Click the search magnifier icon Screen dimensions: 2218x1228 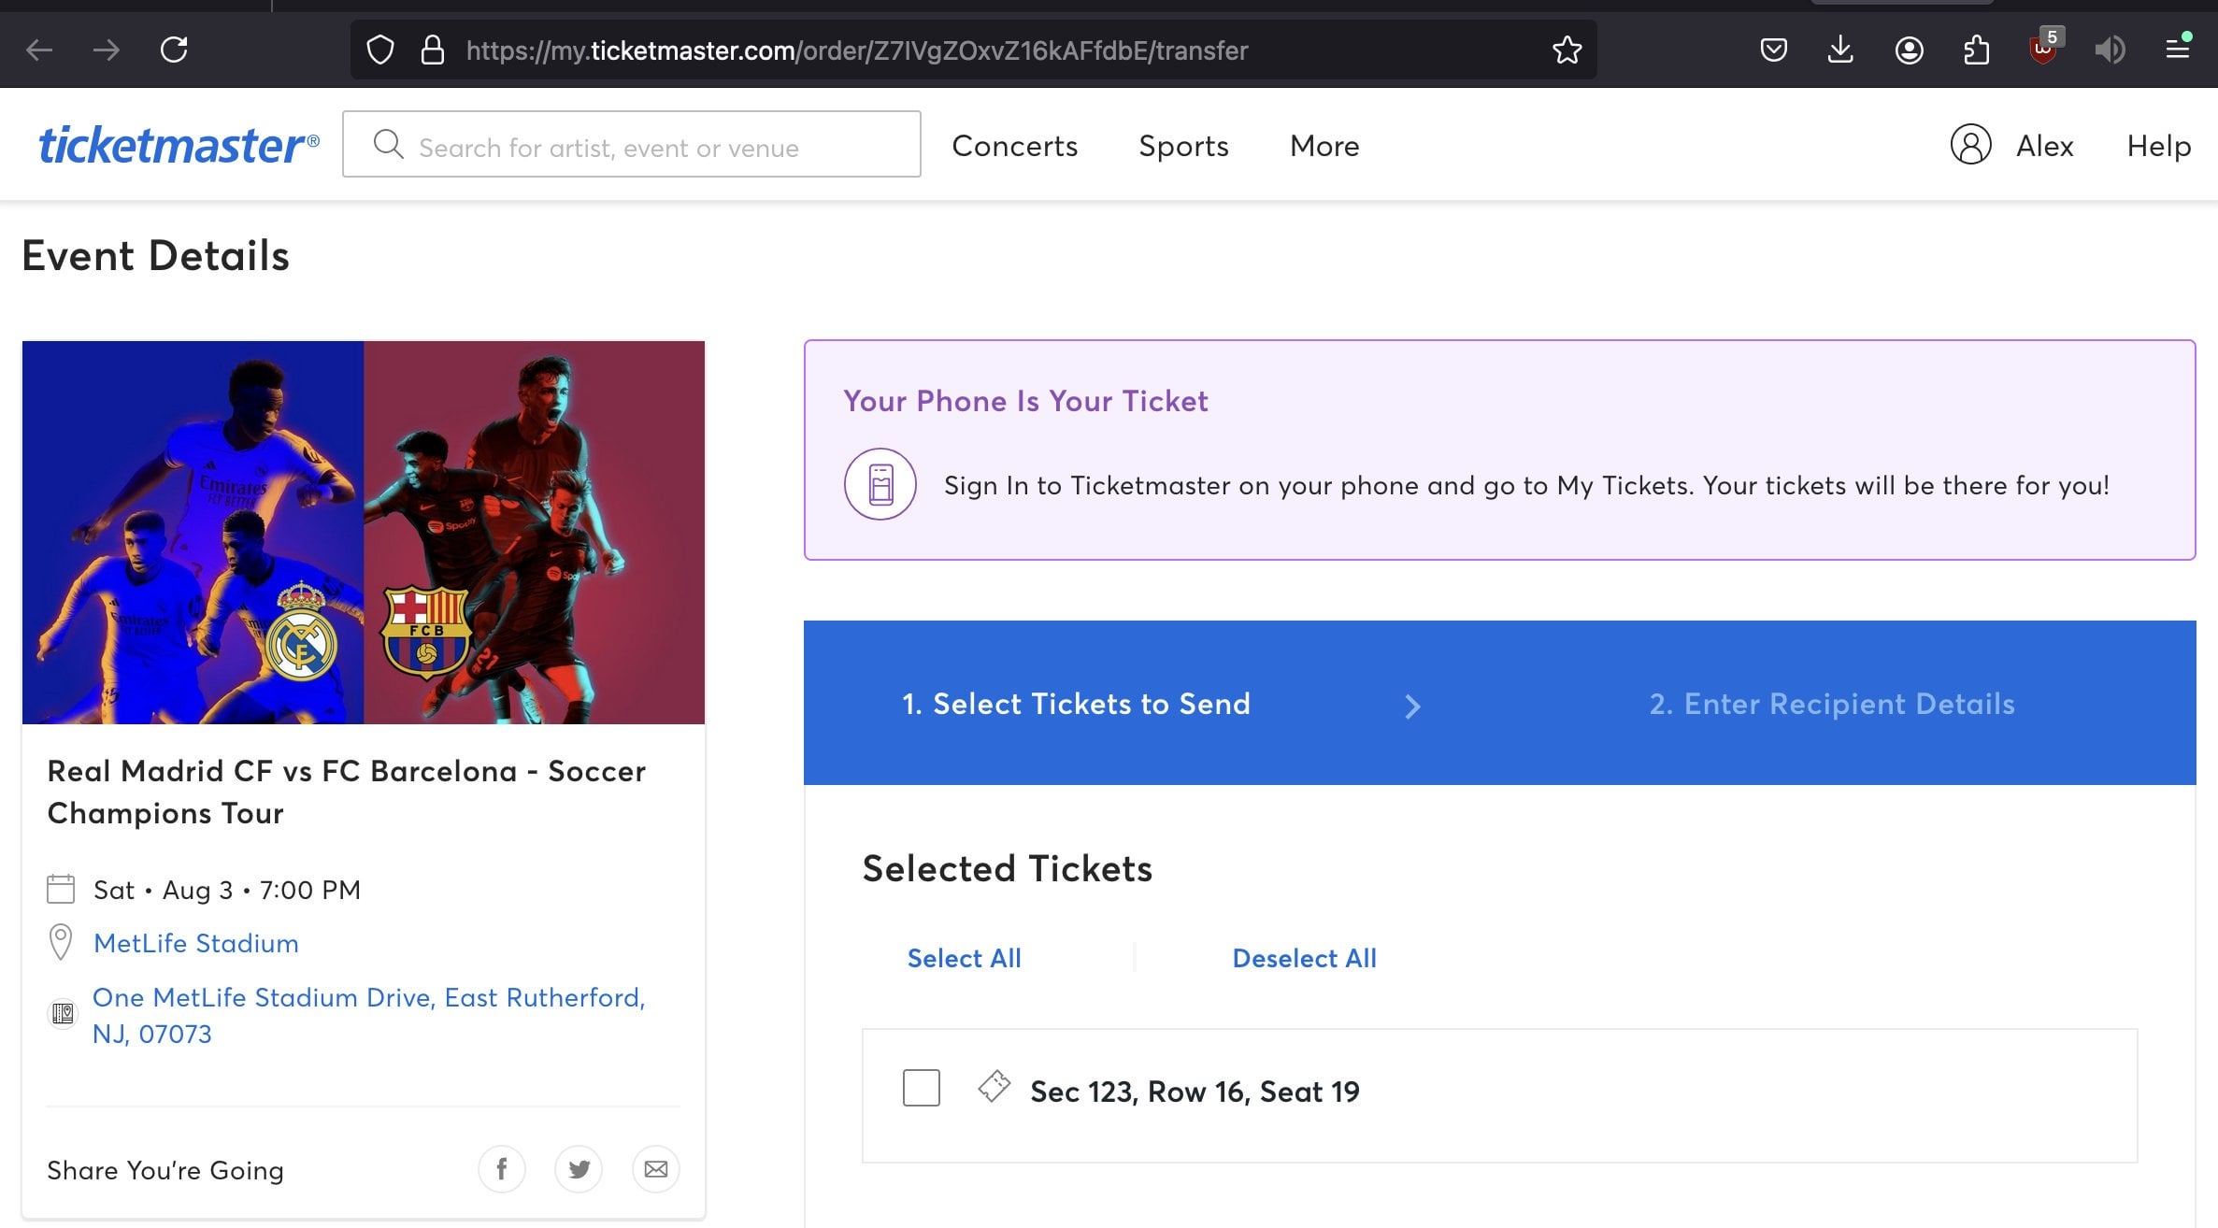pyautogui.click(x=388, y=145)
